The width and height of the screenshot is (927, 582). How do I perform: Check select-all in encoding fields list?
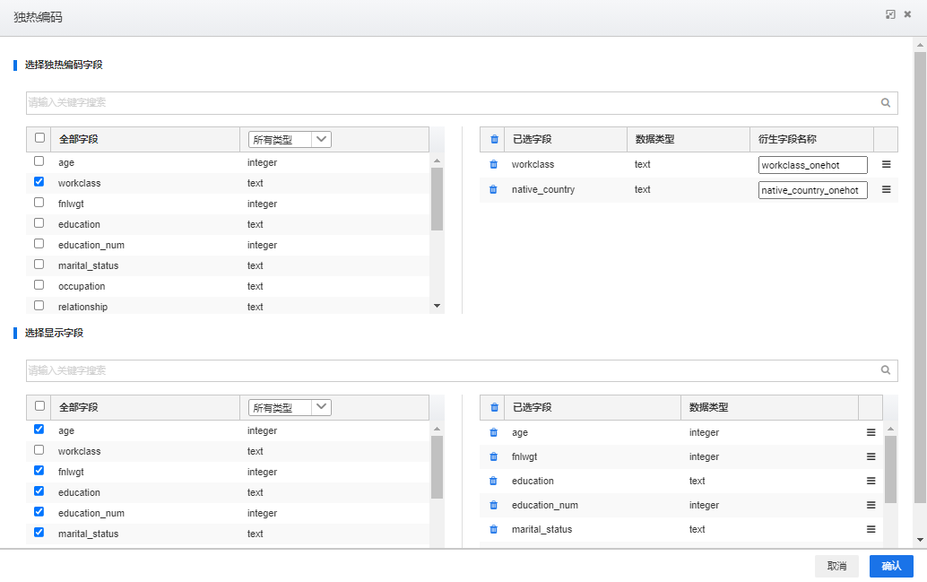click(x=39, y=138)
